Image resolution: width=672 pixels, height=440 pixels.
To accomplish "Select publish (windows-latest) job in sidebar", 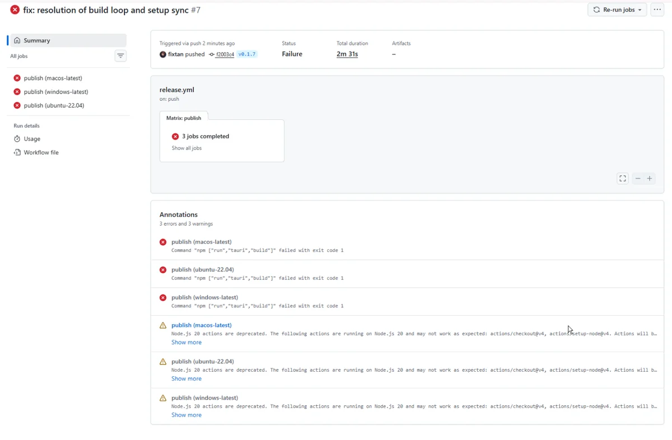I will coord(56,92).
